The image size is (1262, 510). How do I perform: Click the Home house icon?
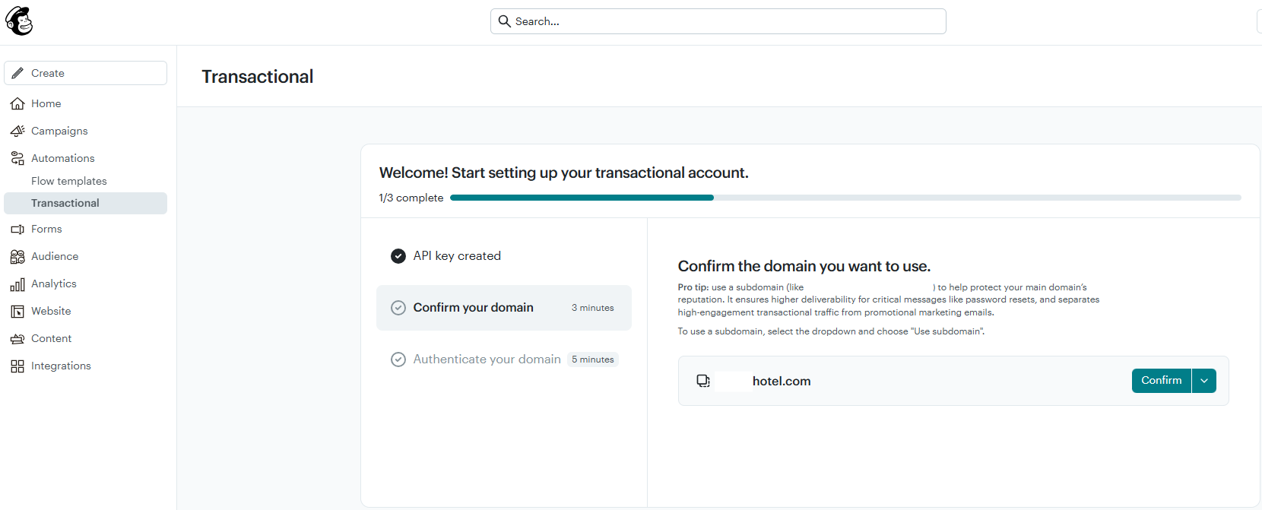click(17, 103)
